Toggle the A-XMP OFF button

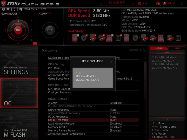50,30
